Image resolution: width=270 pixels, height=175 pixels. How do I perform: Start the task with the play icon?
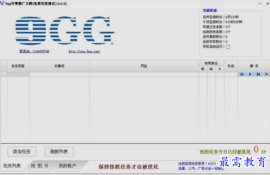[250, 74]
